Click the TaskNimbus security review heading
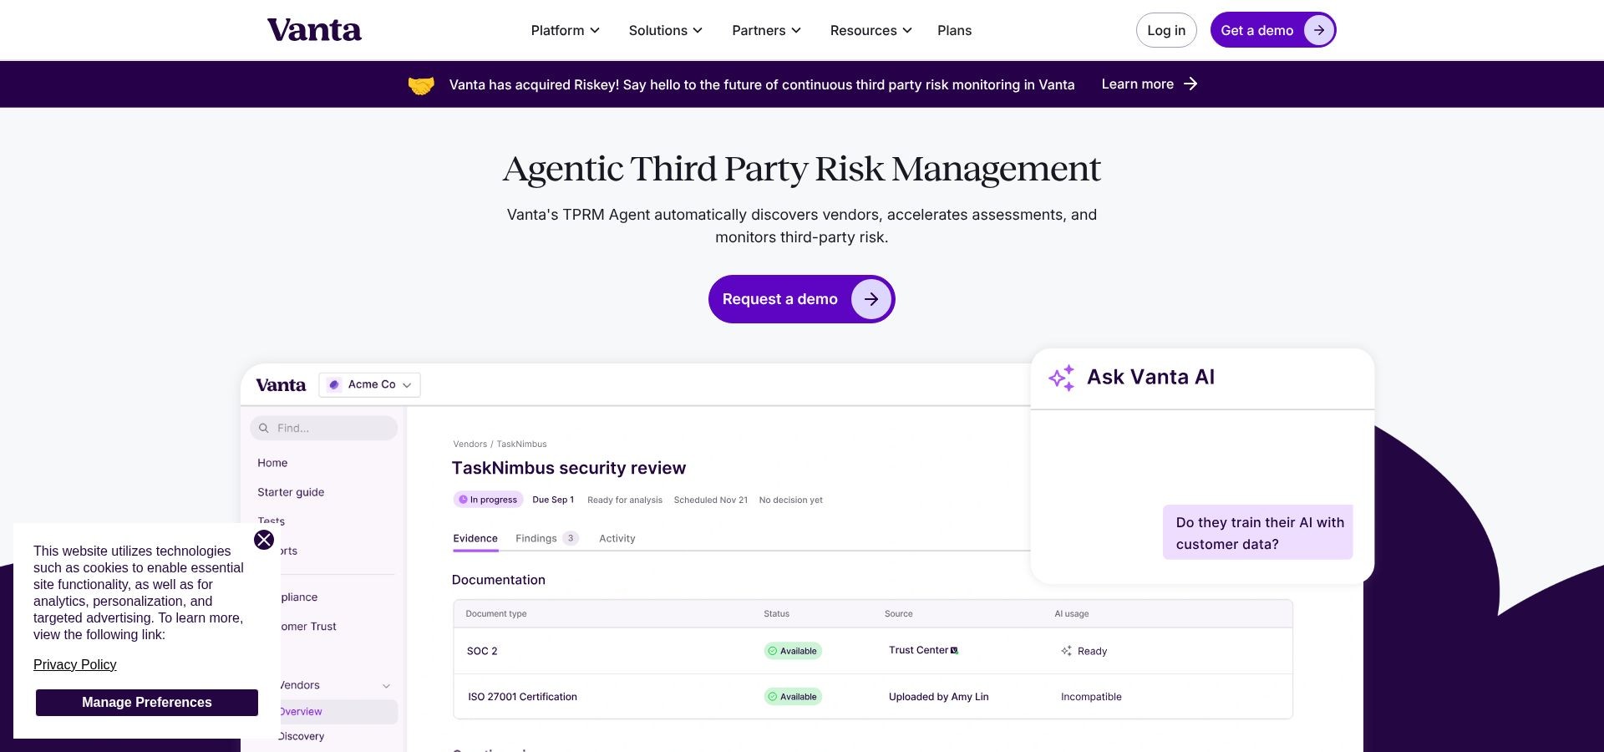 [569, 468]
